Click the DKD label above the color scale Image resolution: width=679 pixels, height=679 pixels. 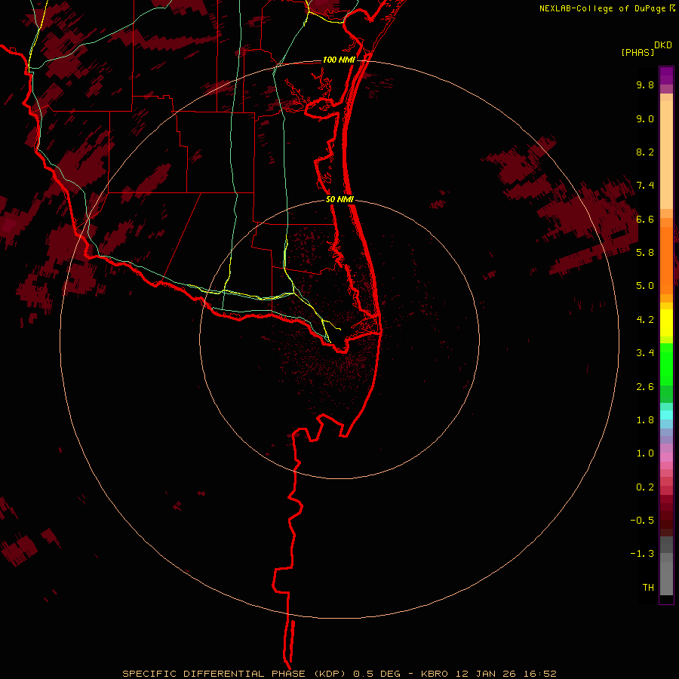click(663, 45)
